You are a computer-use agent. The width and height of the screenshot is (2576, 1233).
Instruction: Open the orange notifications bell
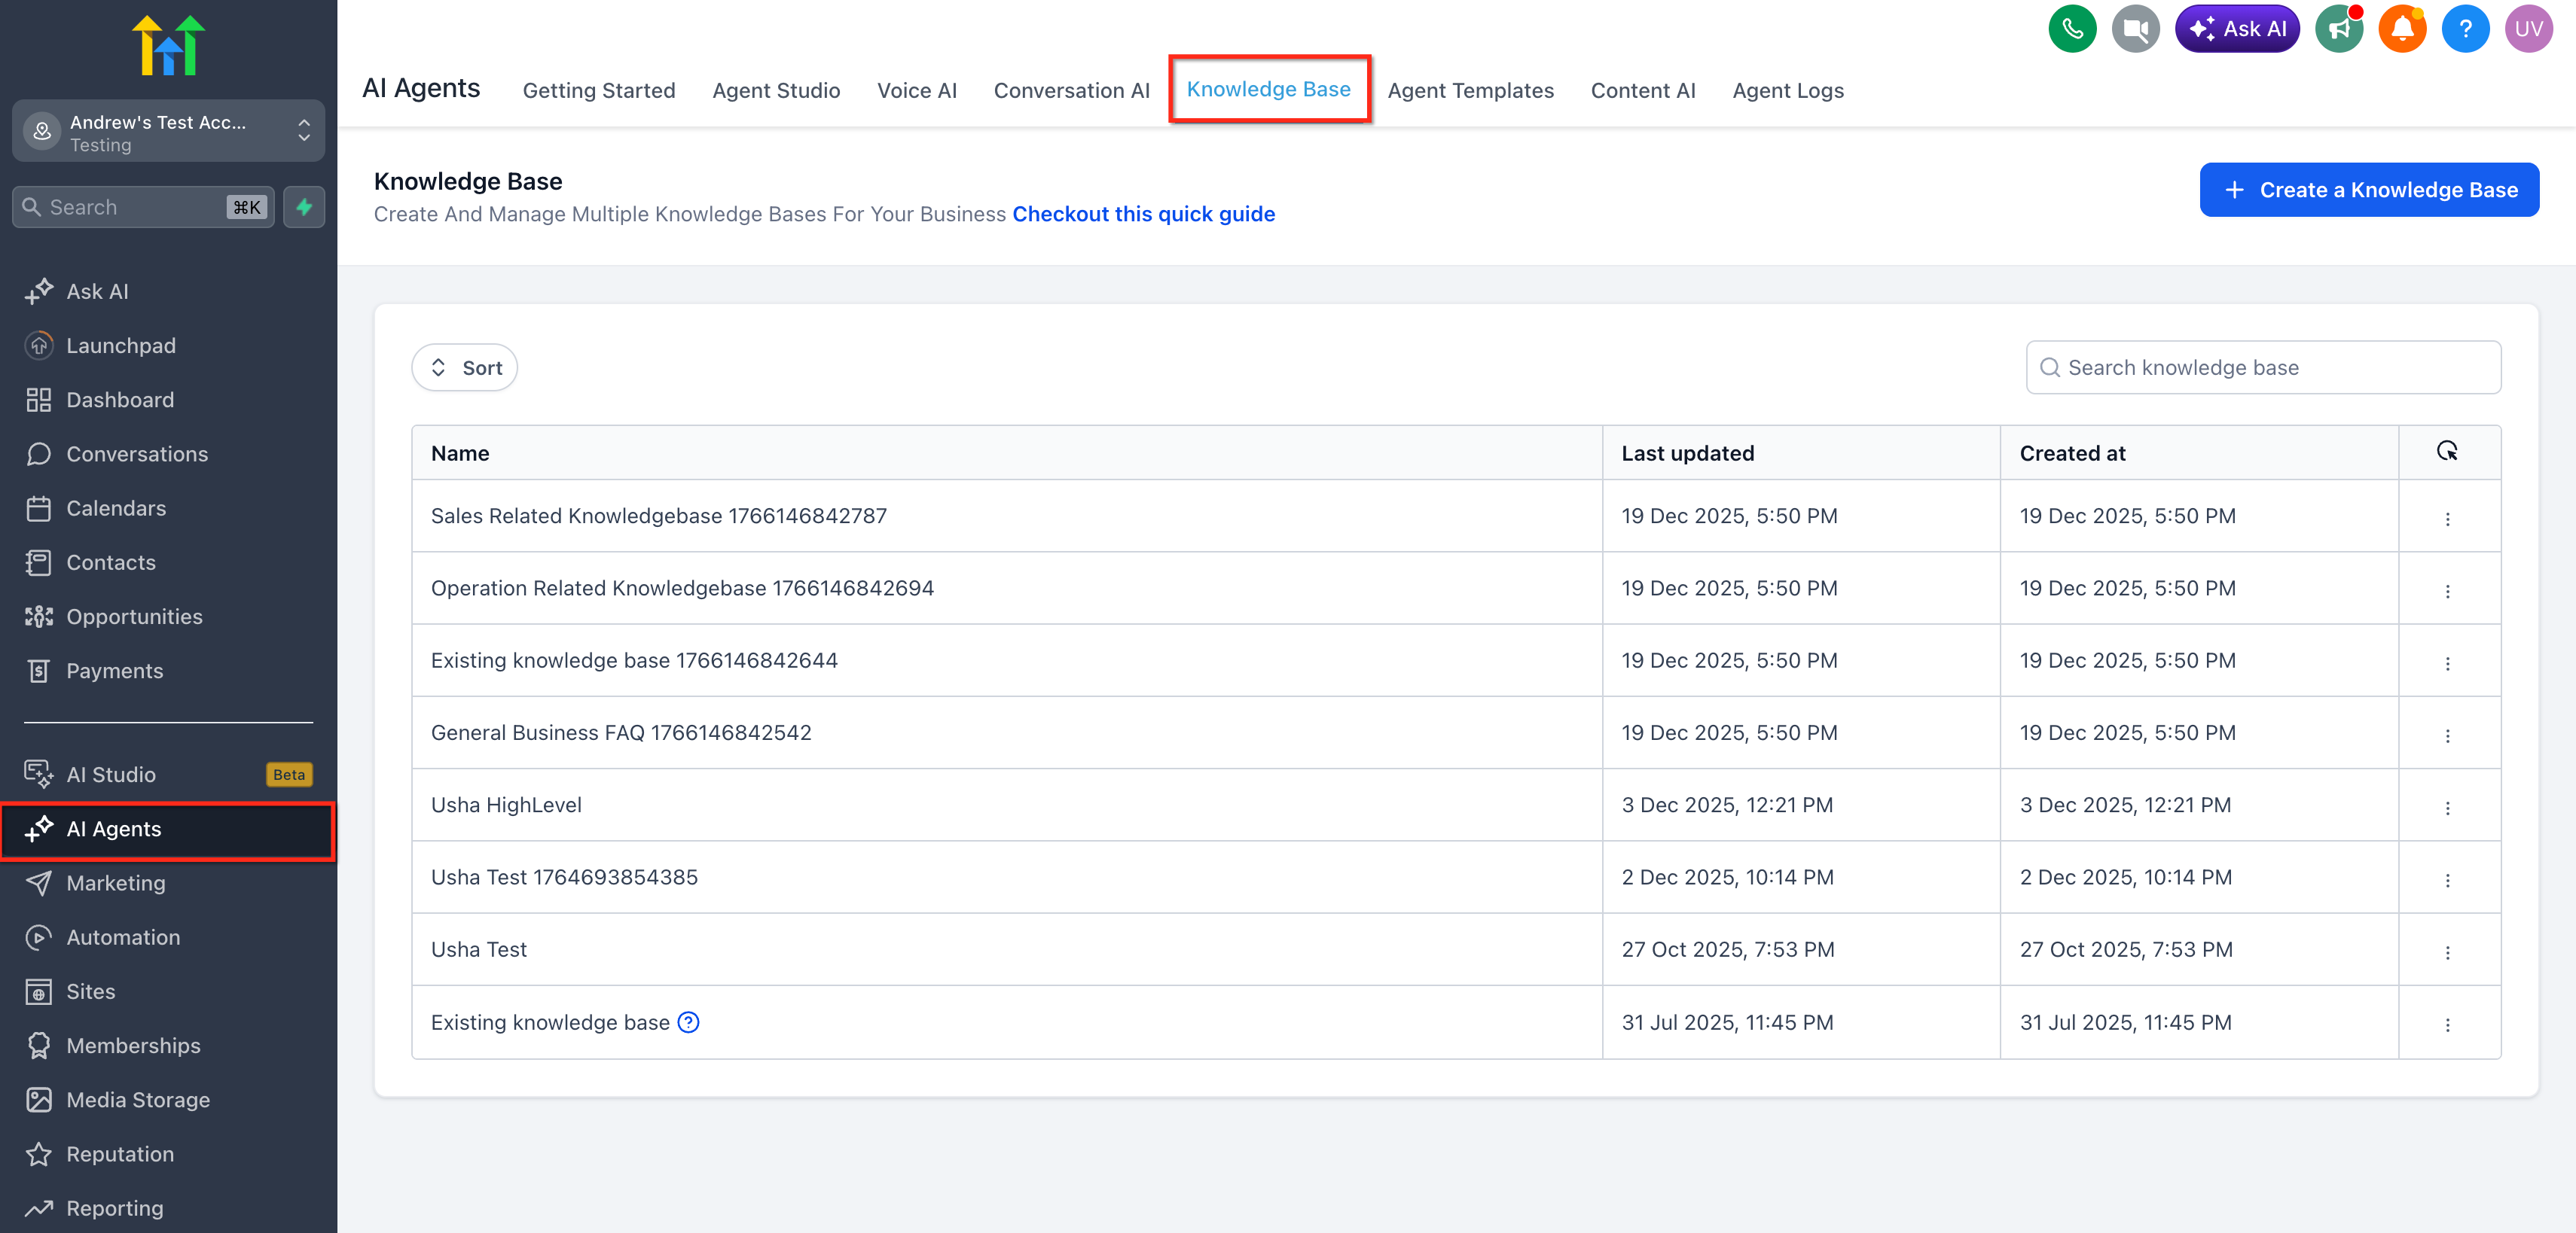[2401, 29]
